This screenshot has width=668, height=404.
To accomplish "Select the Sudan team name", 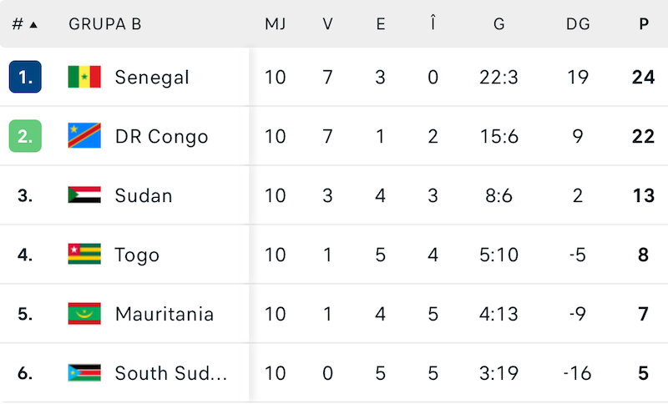I will 144,195.
